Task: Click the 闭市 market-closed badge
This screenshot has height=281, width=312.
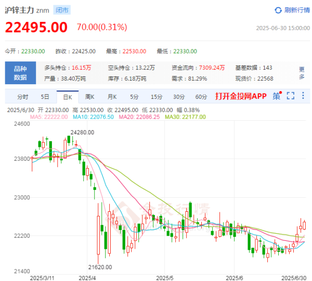Action: [x=62, y=10]
